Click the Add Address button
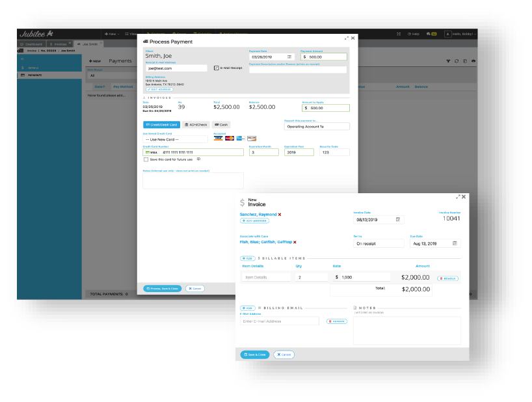 (x=254, y=221)
